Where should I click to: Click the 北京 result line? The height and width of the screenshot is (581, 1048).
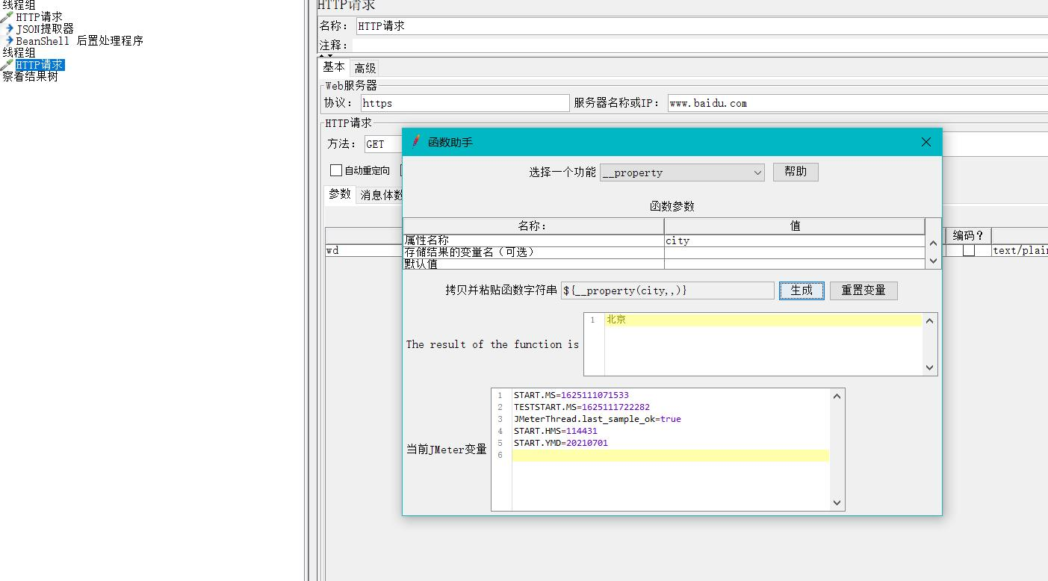(763, 320)
